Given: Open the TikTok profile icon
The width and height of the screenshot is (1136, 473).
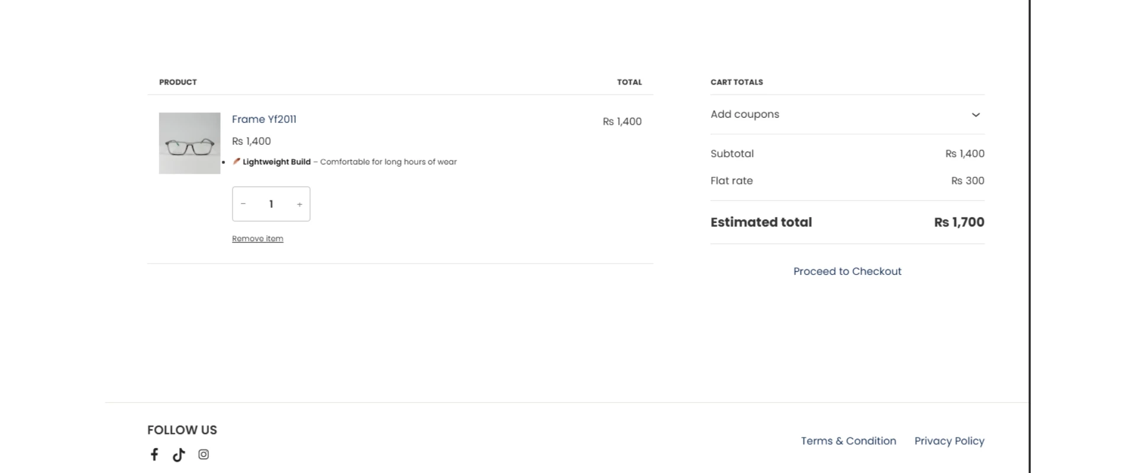Looking at the screenshot, I should click(179, 455).
